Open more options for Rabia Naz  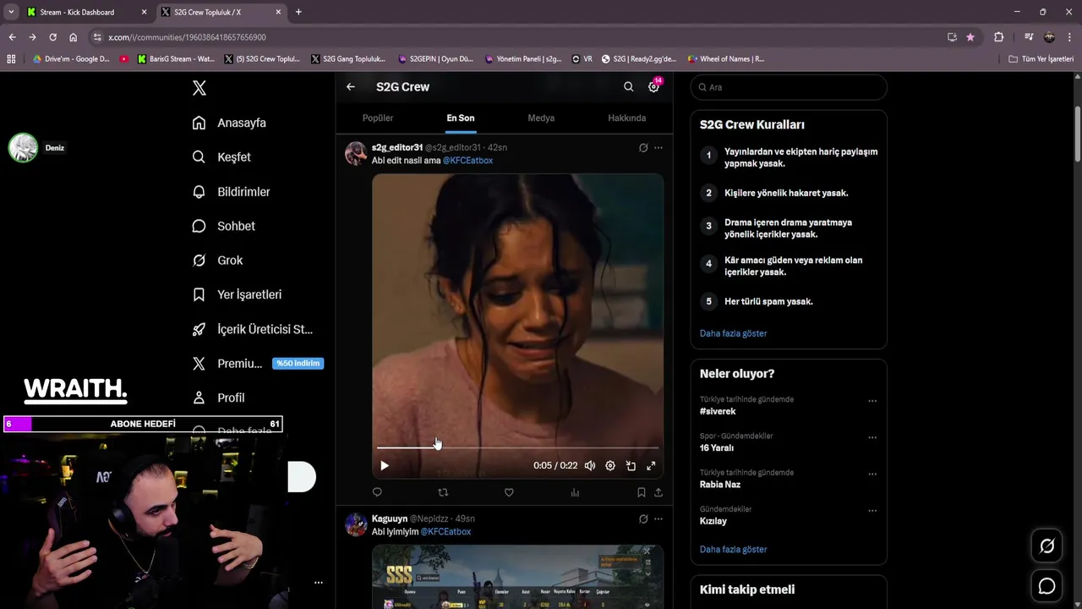tap(872, 474)
